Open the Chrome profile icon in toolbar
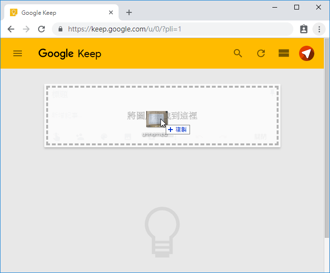330x273 pixels. (x=304, y=29)
